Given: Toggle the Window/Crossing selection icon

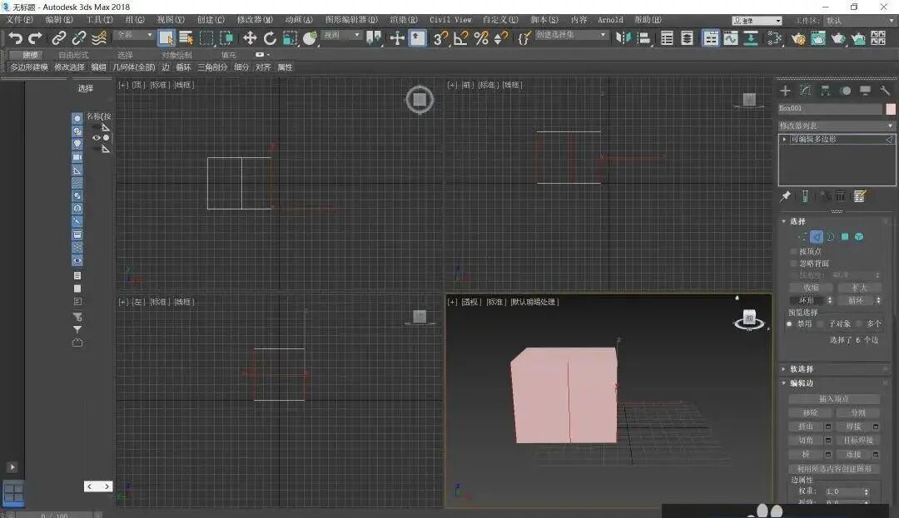Looking at the screenshot, I should [x=226, y=37].
